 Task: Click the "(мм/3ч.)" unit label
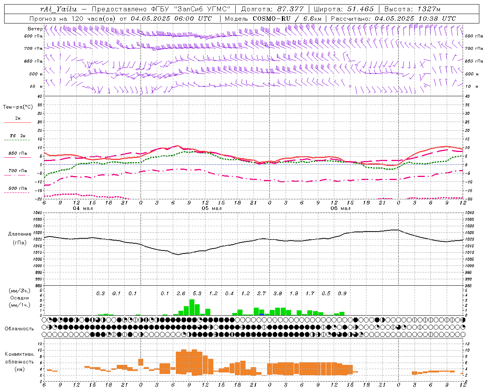click(x=19, y=291)
